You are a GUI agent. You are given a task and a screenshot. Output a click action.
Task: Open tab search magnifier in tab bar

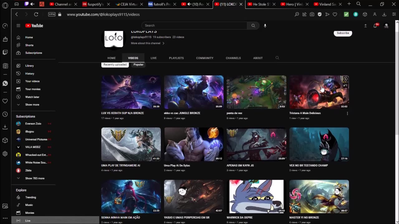click(358, 4)
